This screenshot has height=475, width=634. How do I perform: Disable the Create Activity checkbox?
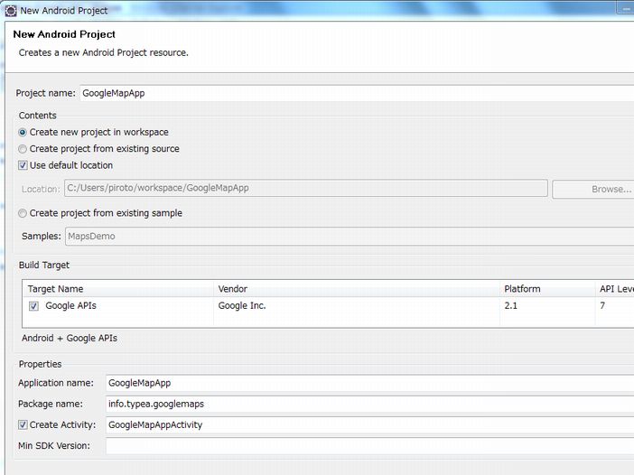click(23, 424)
